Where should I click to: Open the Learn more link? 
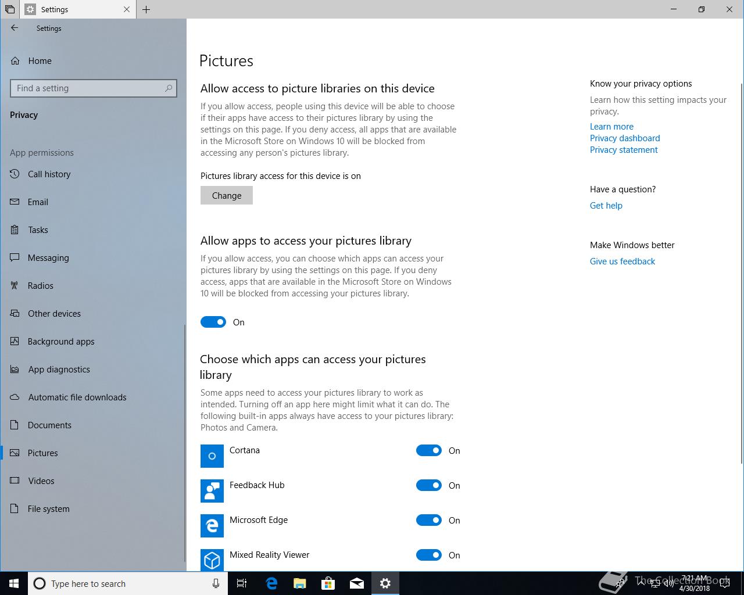[x=611, y=127]
